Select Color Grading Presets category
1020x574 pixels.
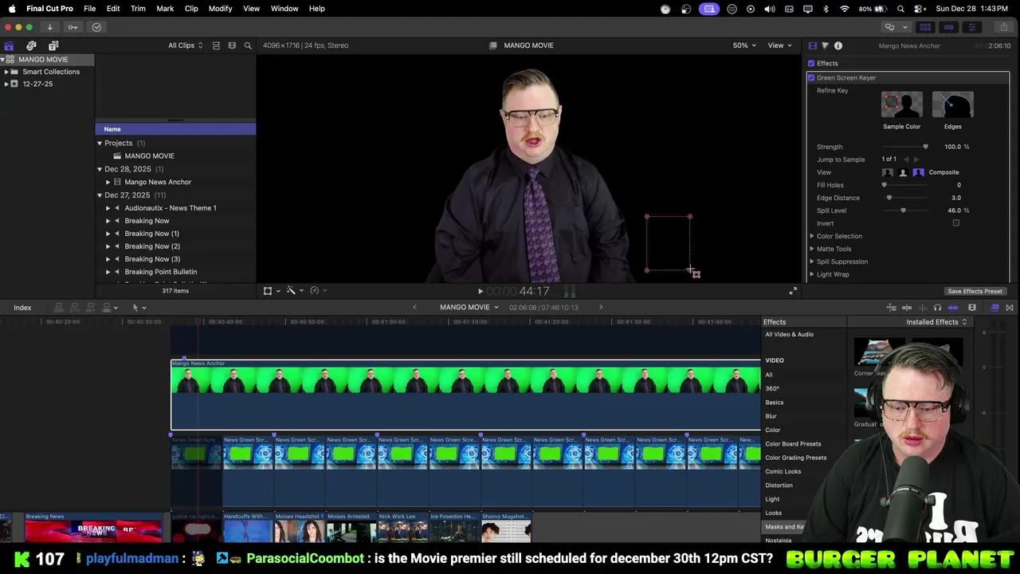[795, 458]
